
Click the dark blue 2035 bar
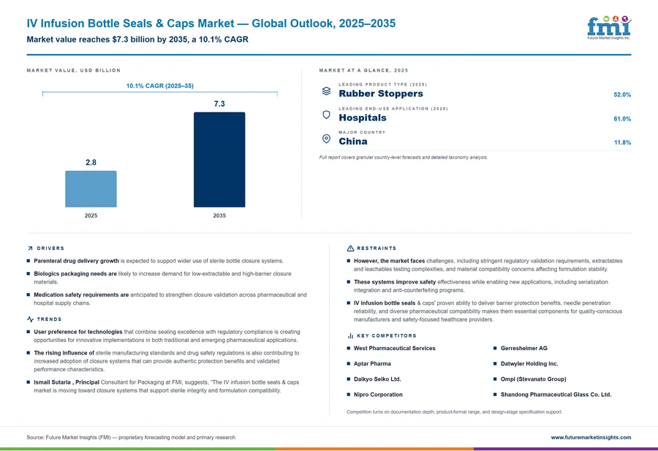pos(219,159)
